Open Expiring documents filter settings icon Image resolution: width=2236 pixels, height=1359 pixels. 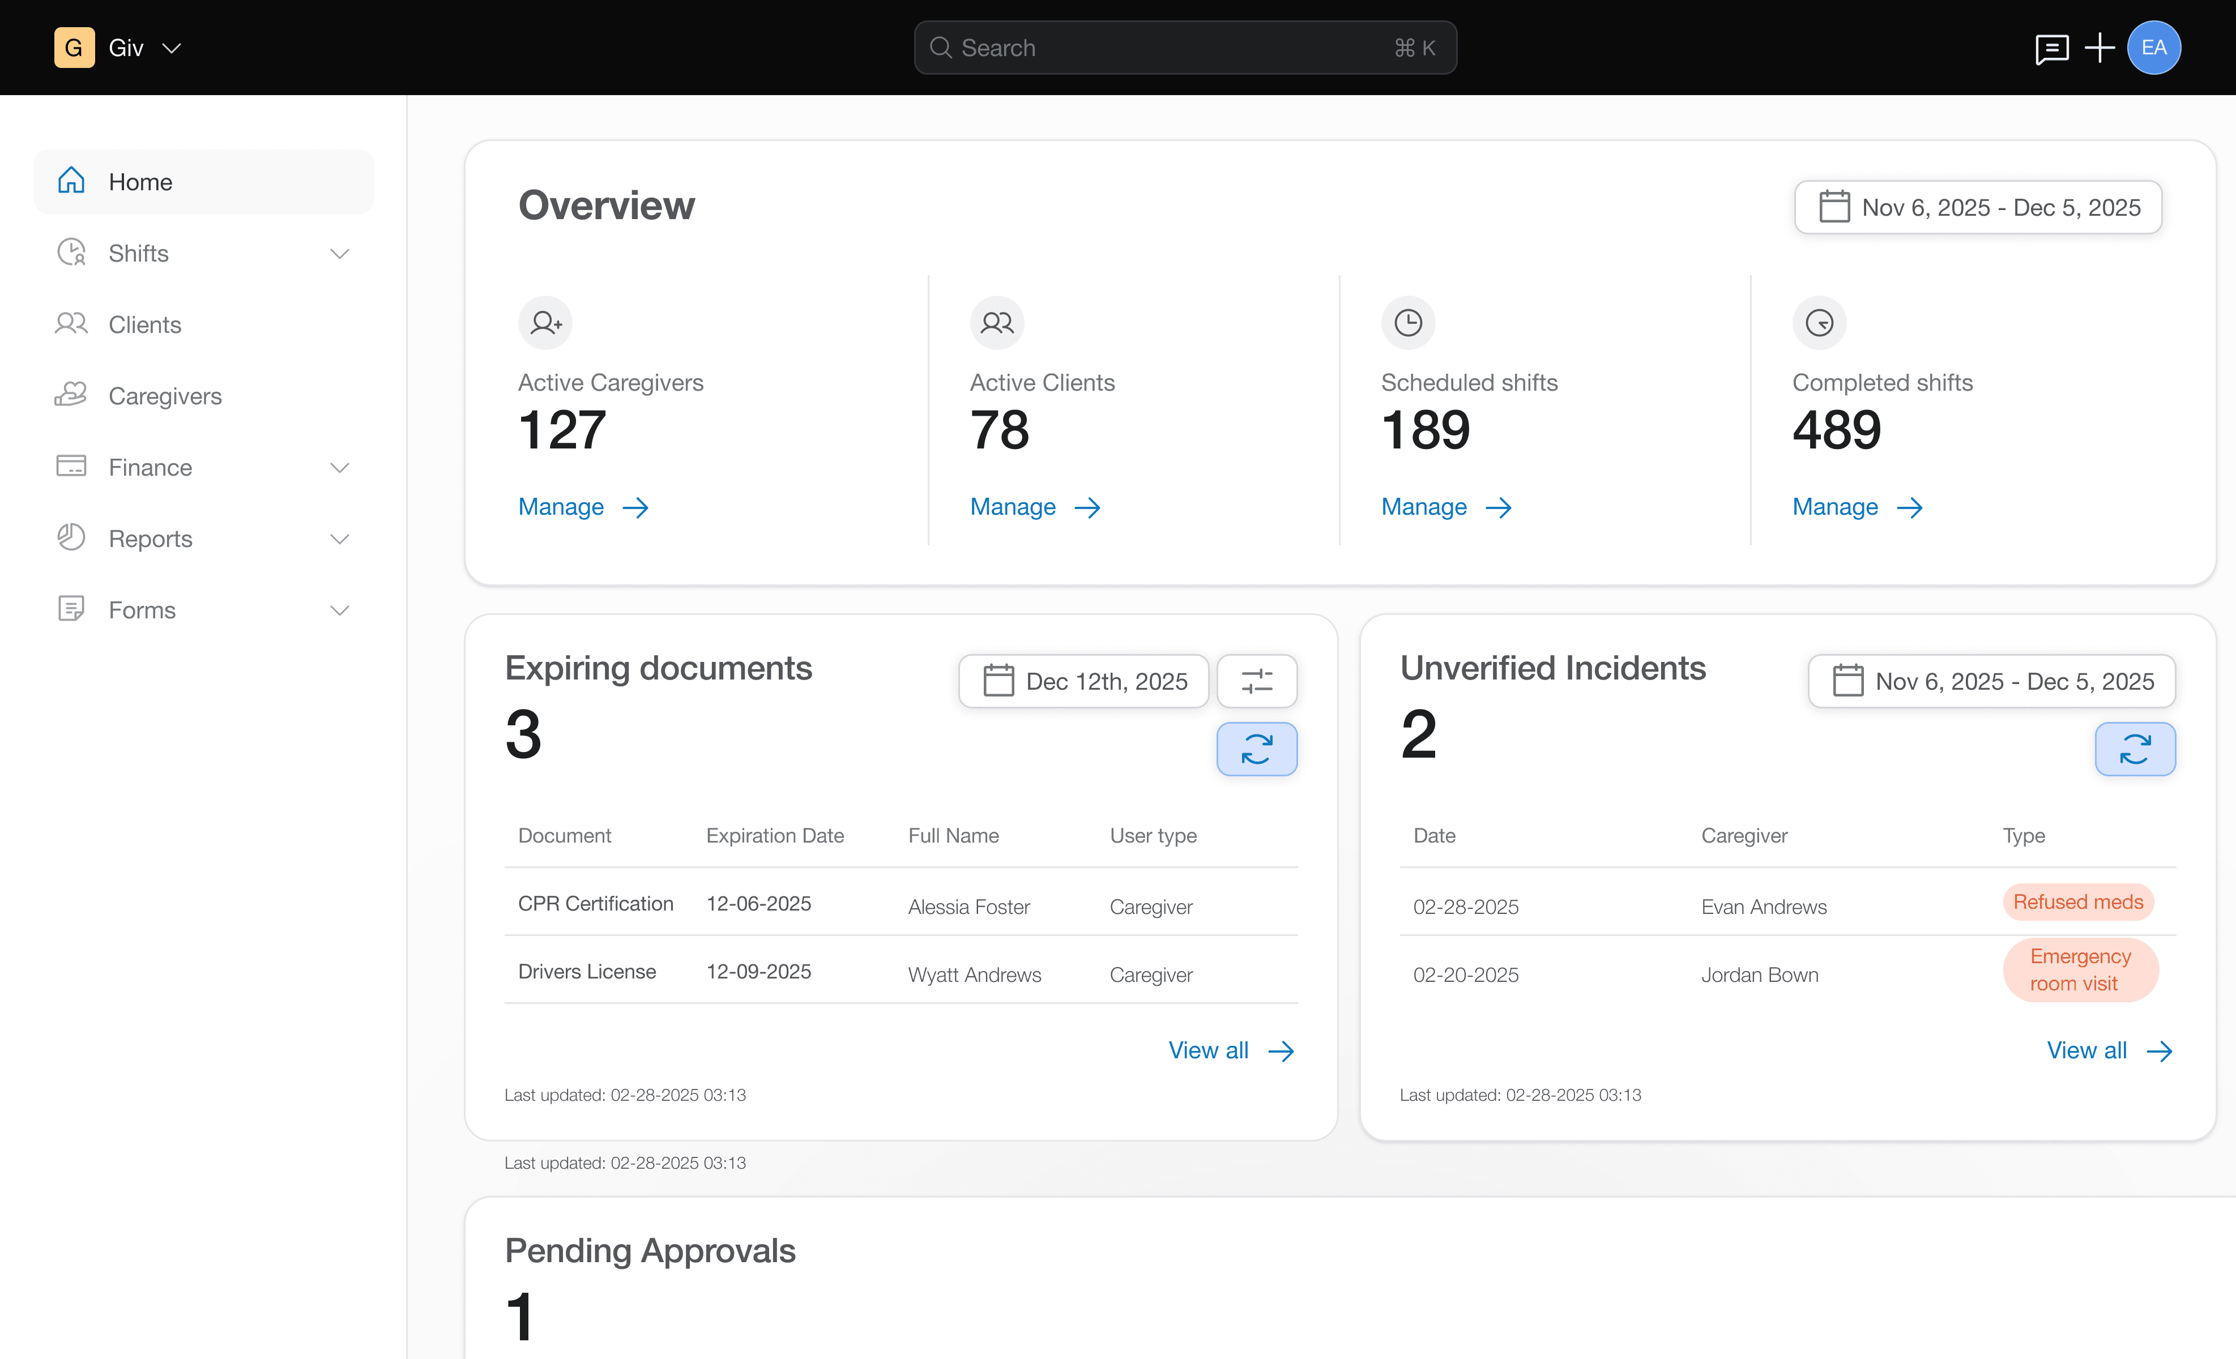click(x=1256, y=681)
